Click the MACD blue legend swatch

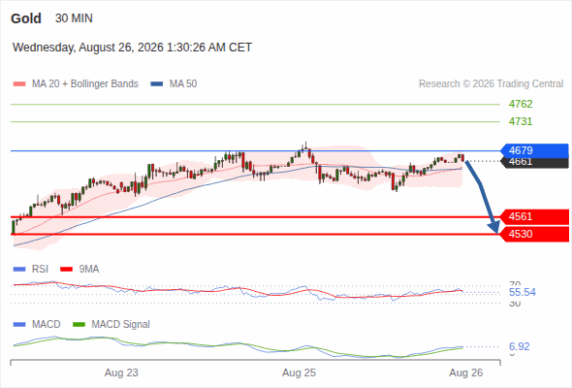pyautogui.click(x=19, y=324)
